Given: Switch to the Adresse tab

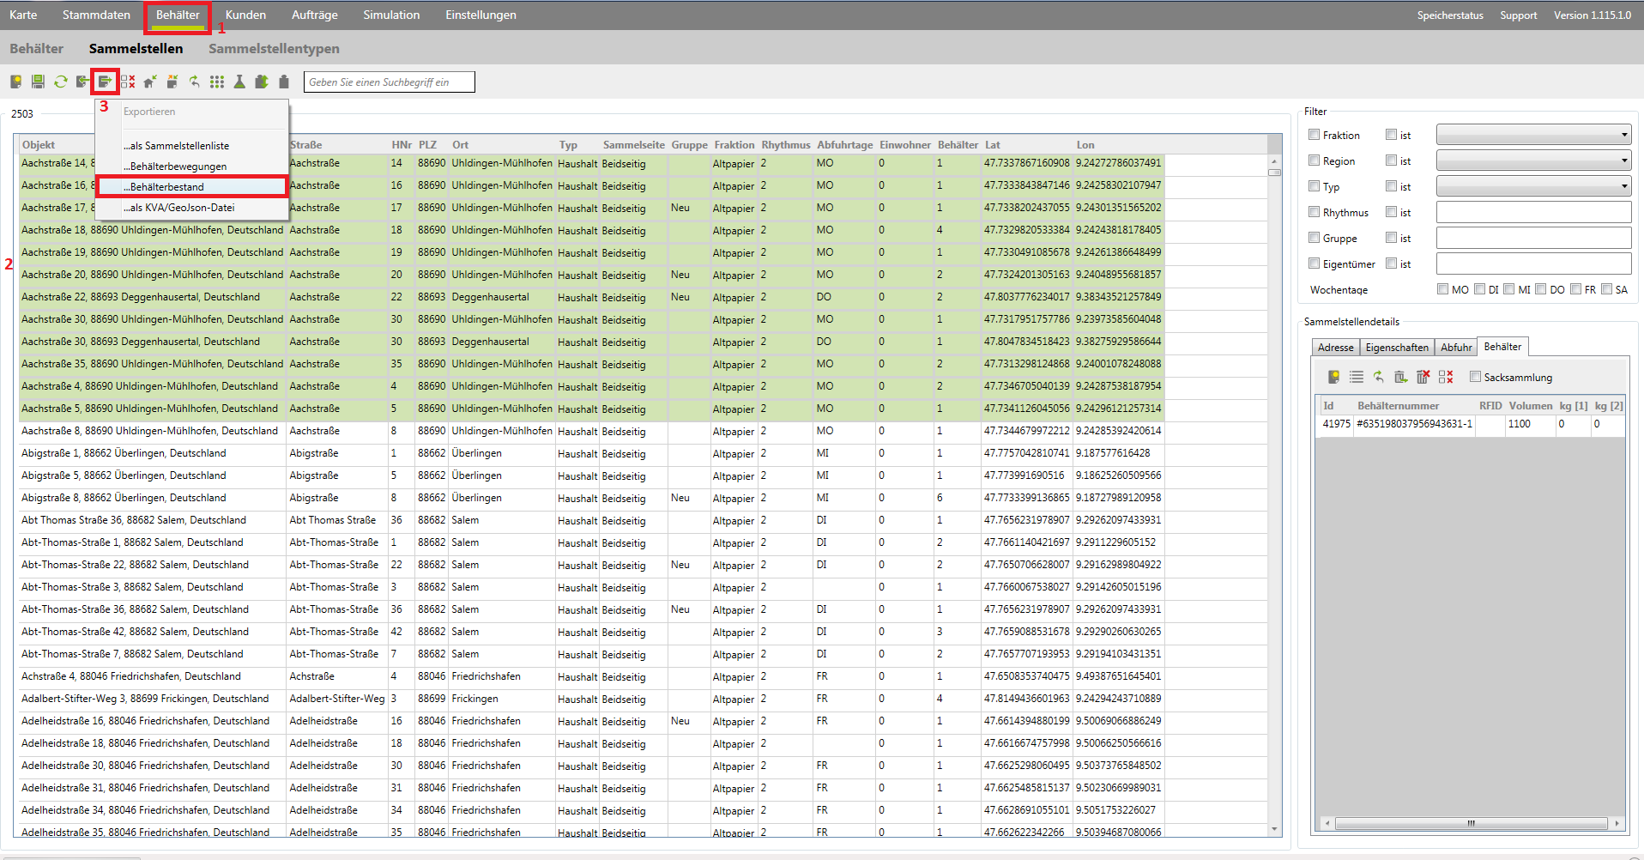Looking at the screenshot, I should click(x=1335, y=348).
